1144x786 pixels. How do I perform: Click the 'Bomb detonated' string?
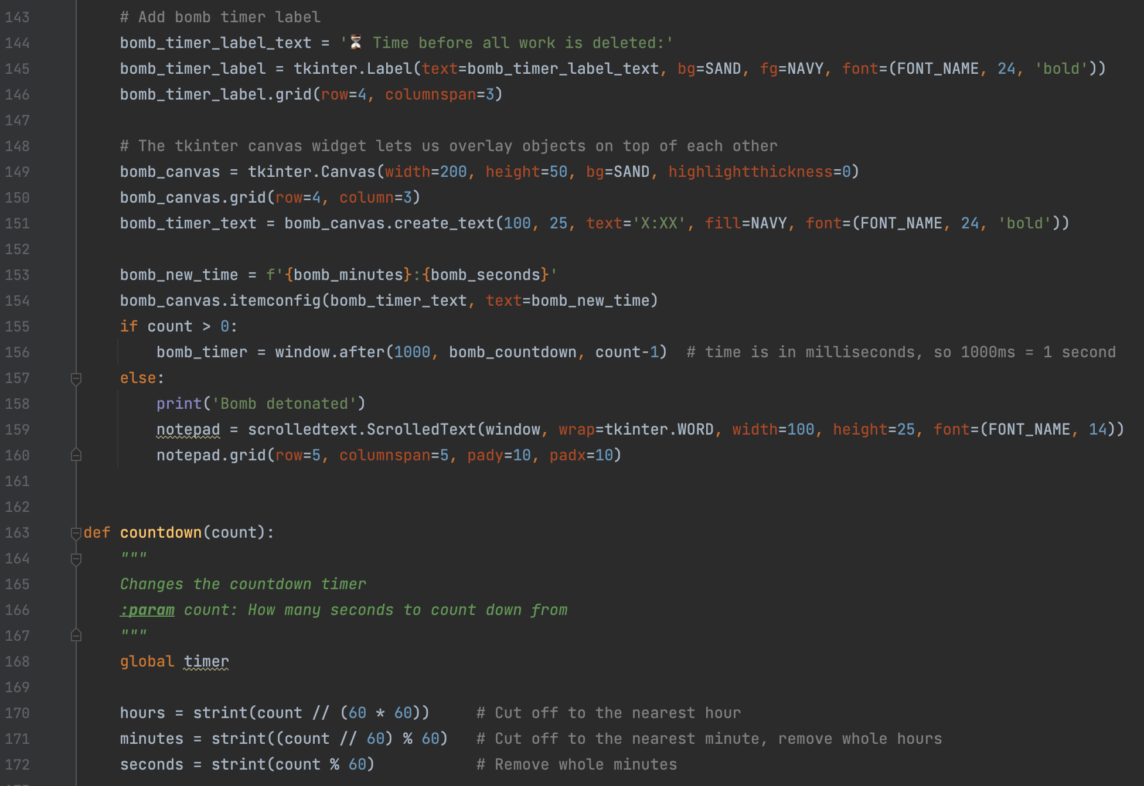(x=284, y=404)
